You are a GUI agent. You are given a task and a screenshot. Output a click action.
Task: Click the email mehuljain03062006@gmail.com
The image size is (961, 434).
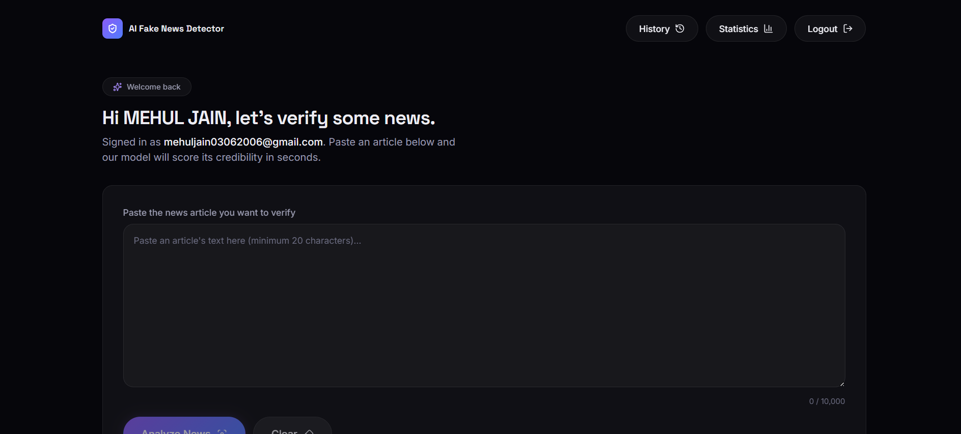(243, 142)
